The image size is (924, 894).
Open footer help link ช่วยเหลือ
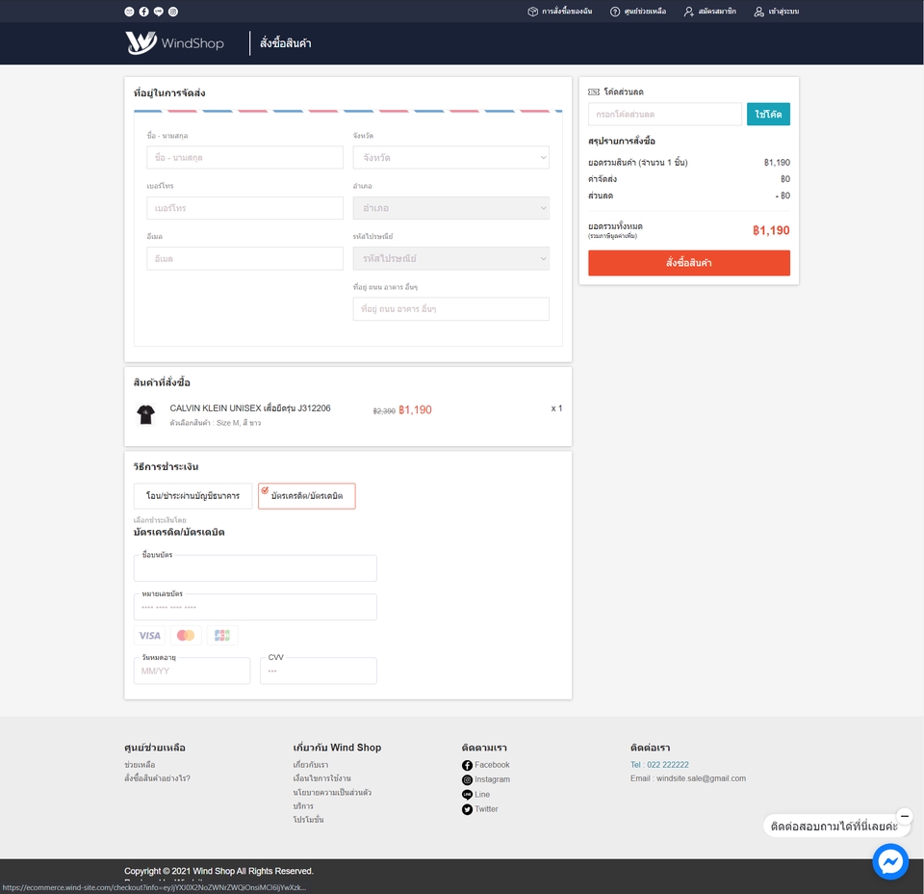[x=140, y=765]
